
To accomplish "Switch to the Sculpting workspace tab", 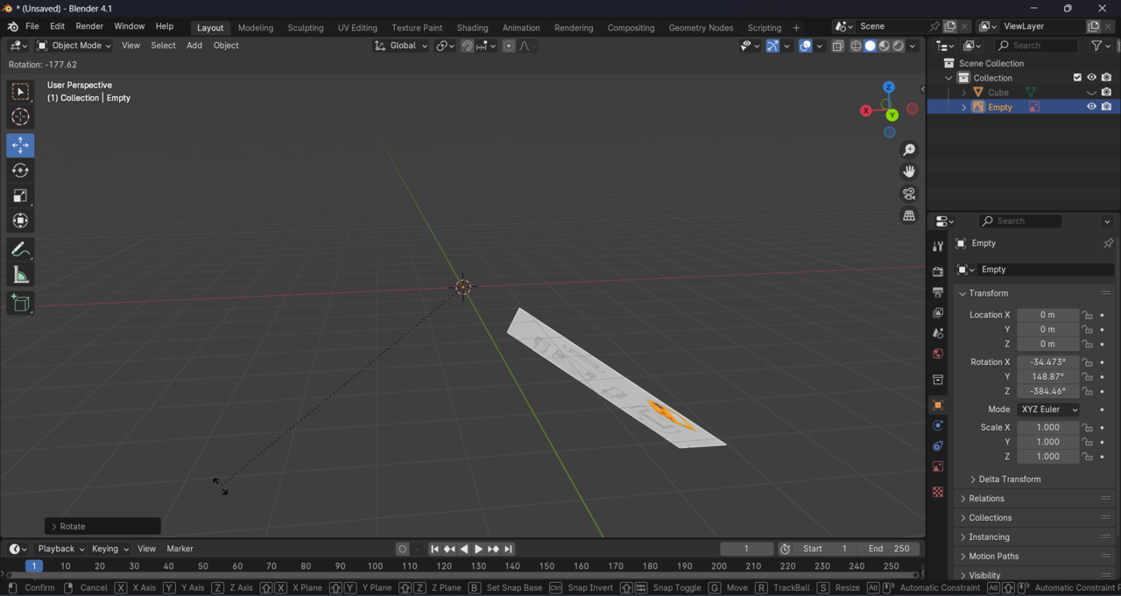I will [x=306, y=28].
